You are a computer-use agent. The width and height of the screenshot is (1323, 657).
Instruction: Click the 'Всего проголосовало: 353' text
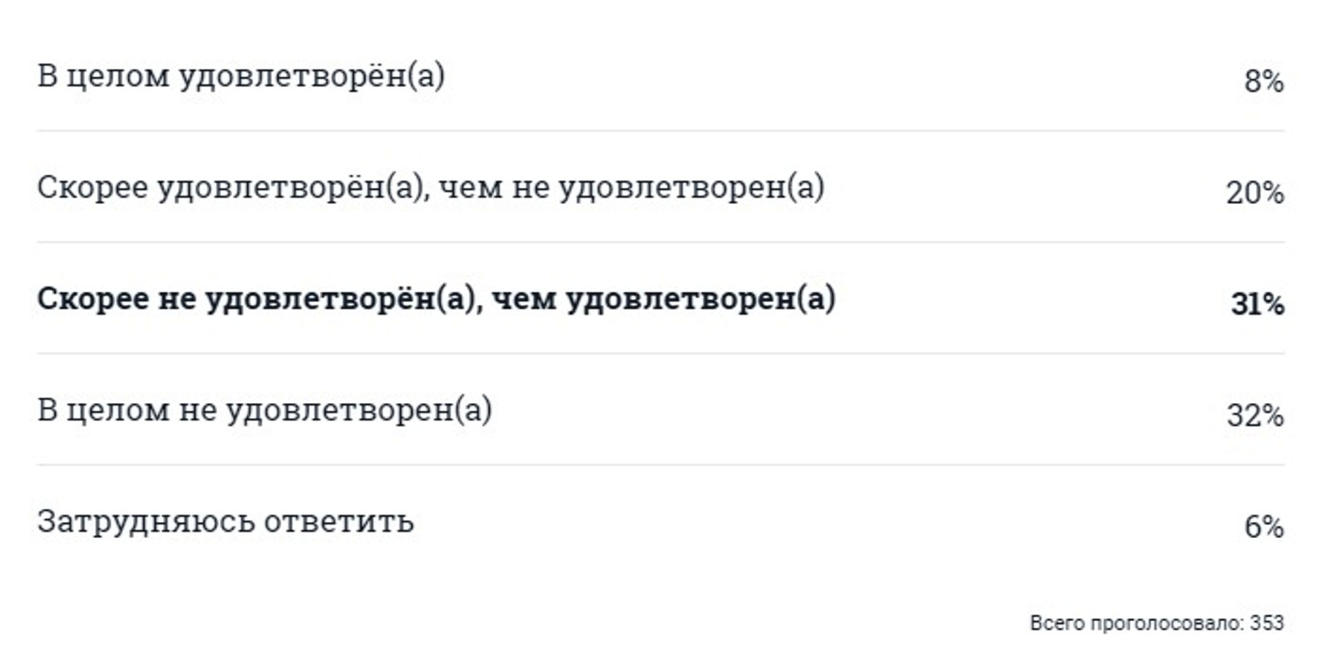pos(1157,623)
